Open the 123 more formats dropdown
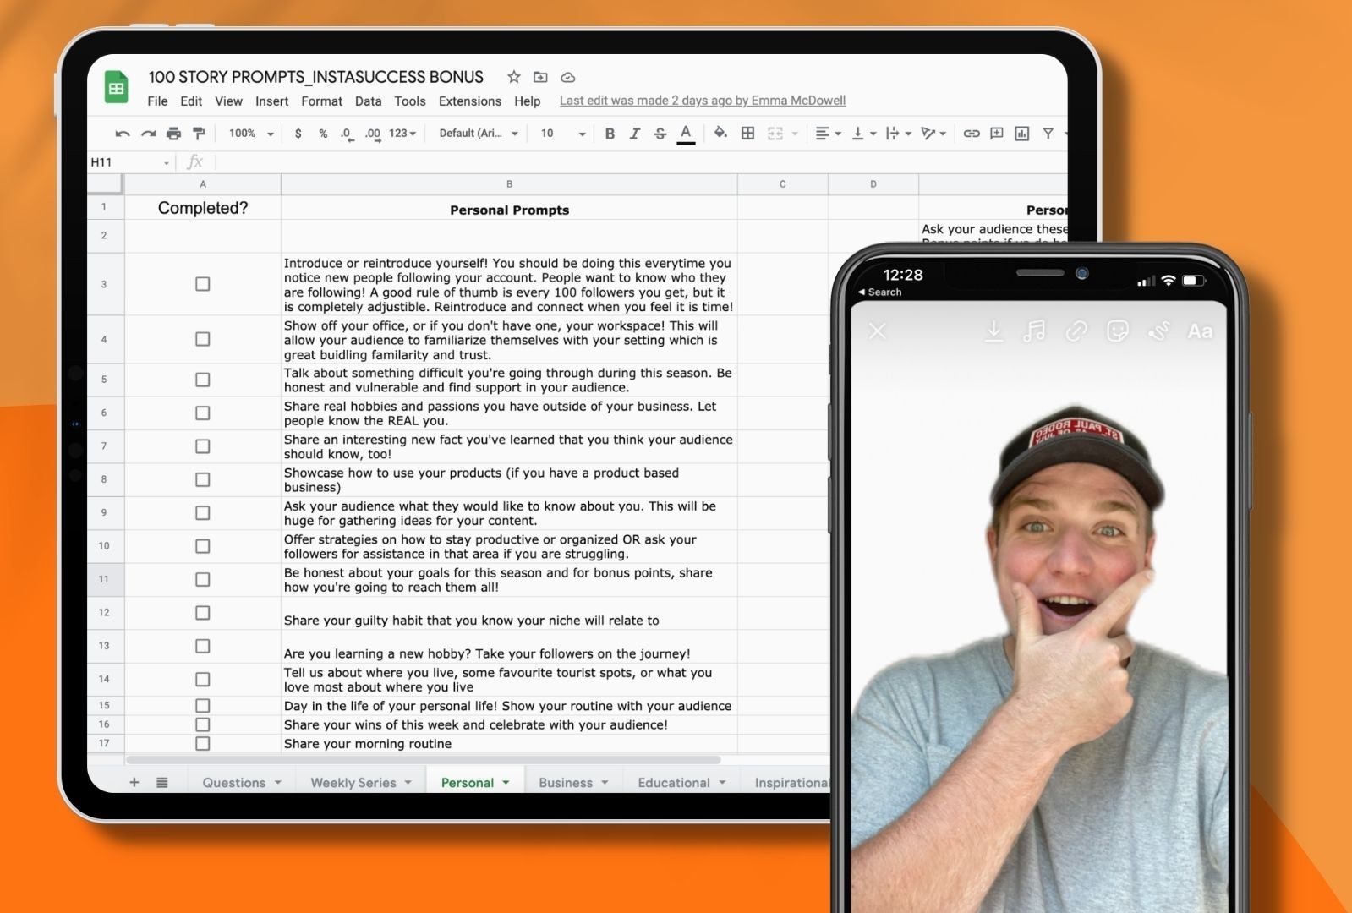The image size is (1352, 913). click(x=402, y=134)
